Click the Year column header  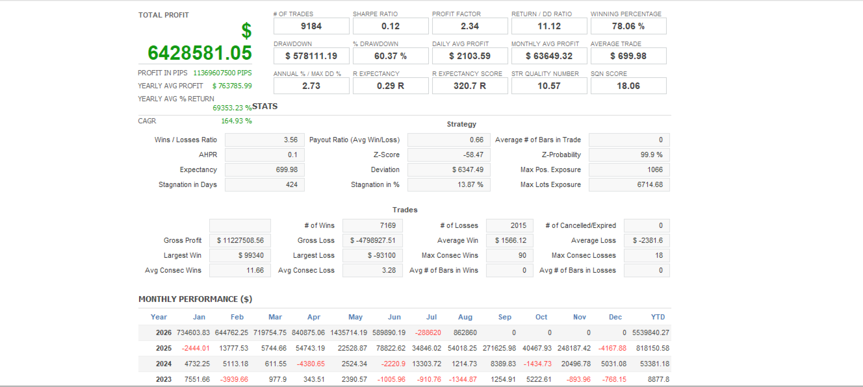point(159,317)
